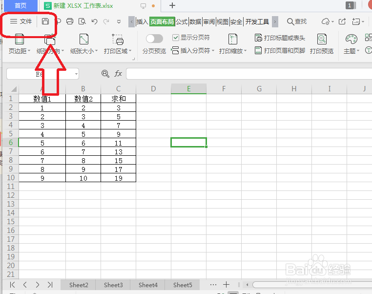Screen dimensions: 372x294
Task: Click 打印页眉和页脚 button
Action: [x=280, y=50]
